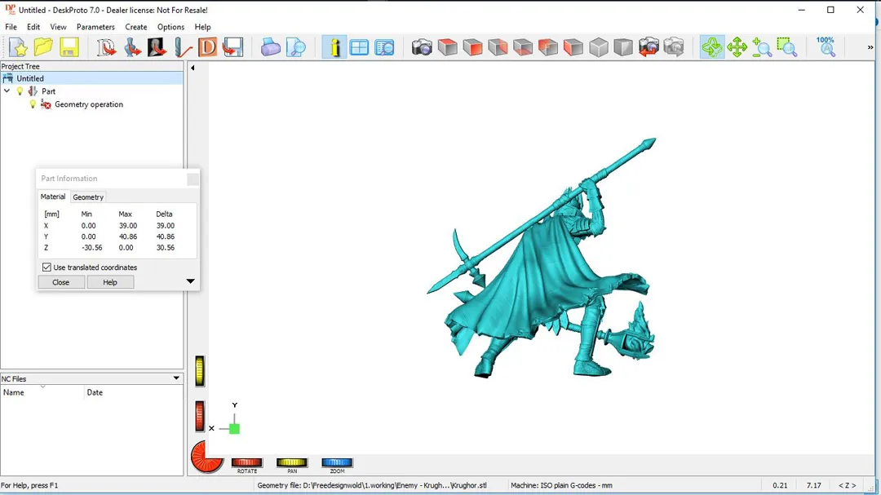Click the < Z > status bar field
The image size is (881, 495).
coord(848,485)
